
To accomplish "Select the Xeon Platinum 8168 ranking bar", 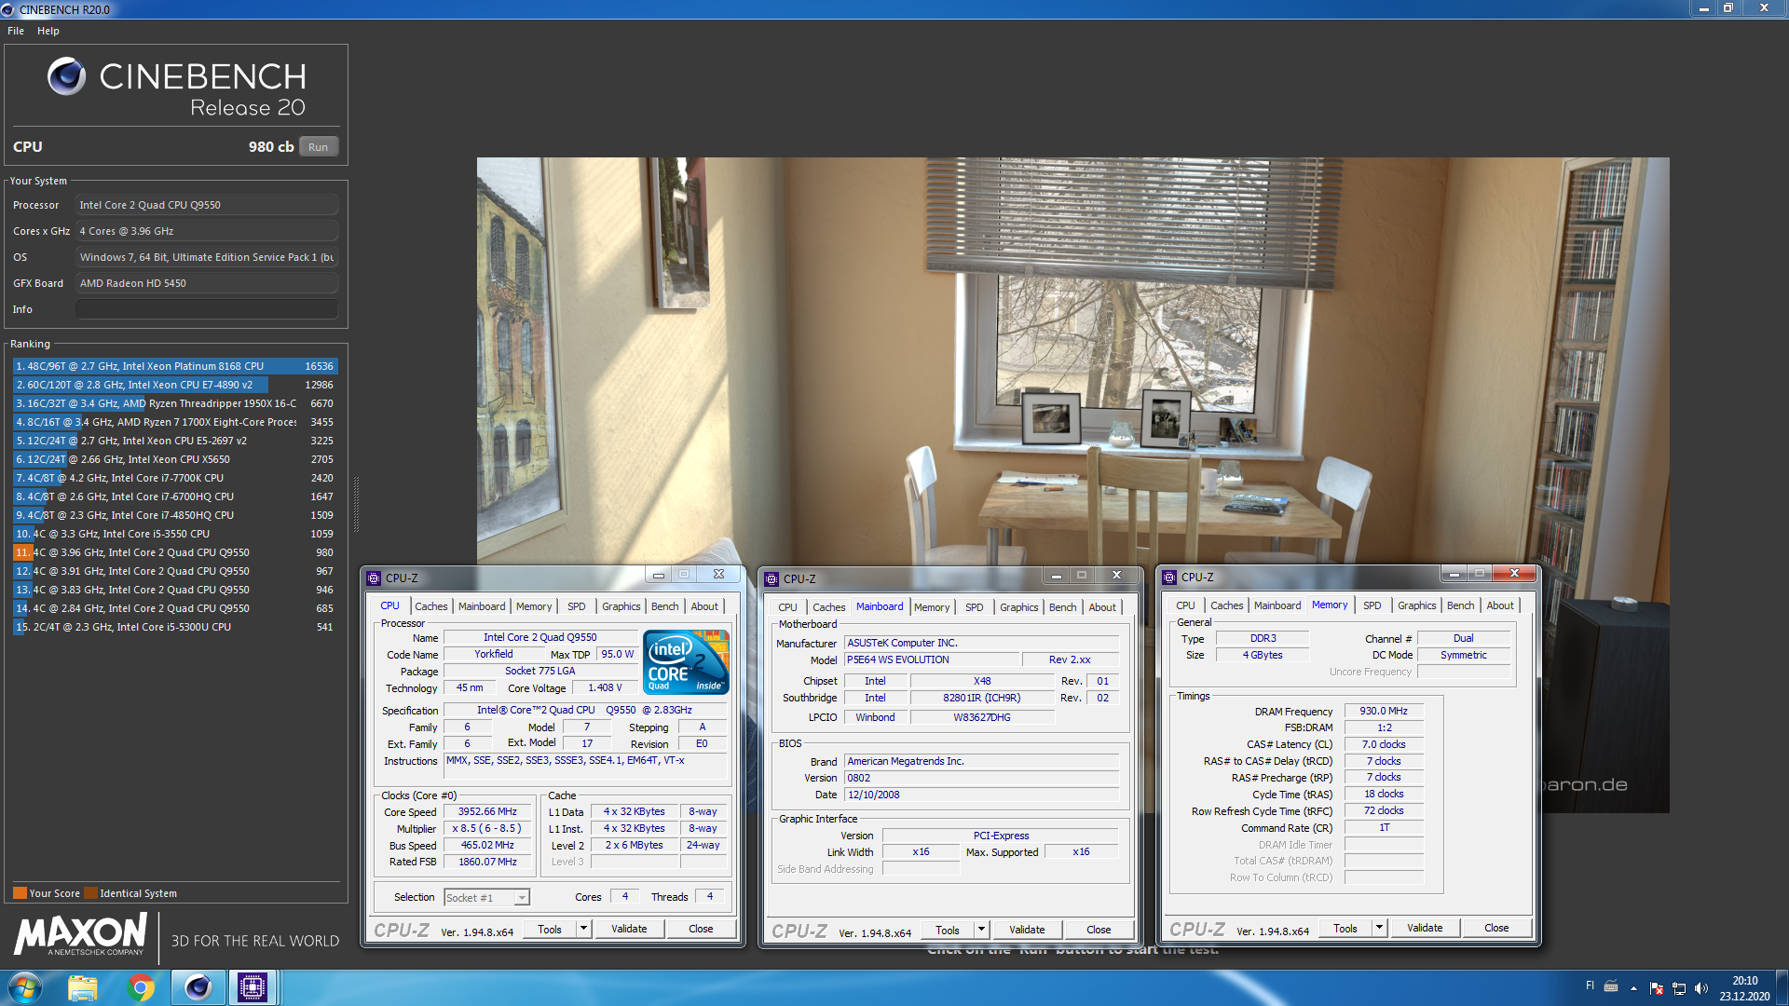I will coord(175,366).
